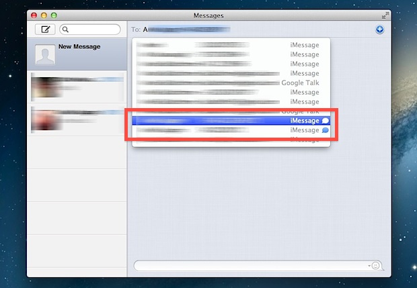This screenshot has width=417, height=288.
Task: Click the blue speech bubble icon
Action: (x=326, y=130)
